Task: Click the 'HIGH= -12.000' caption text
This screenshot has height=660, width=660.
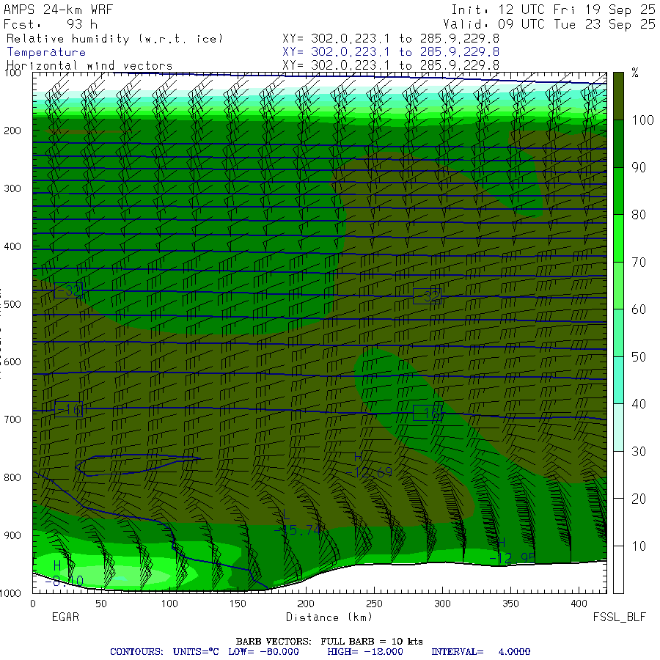Action: click(x=365, y=652)
